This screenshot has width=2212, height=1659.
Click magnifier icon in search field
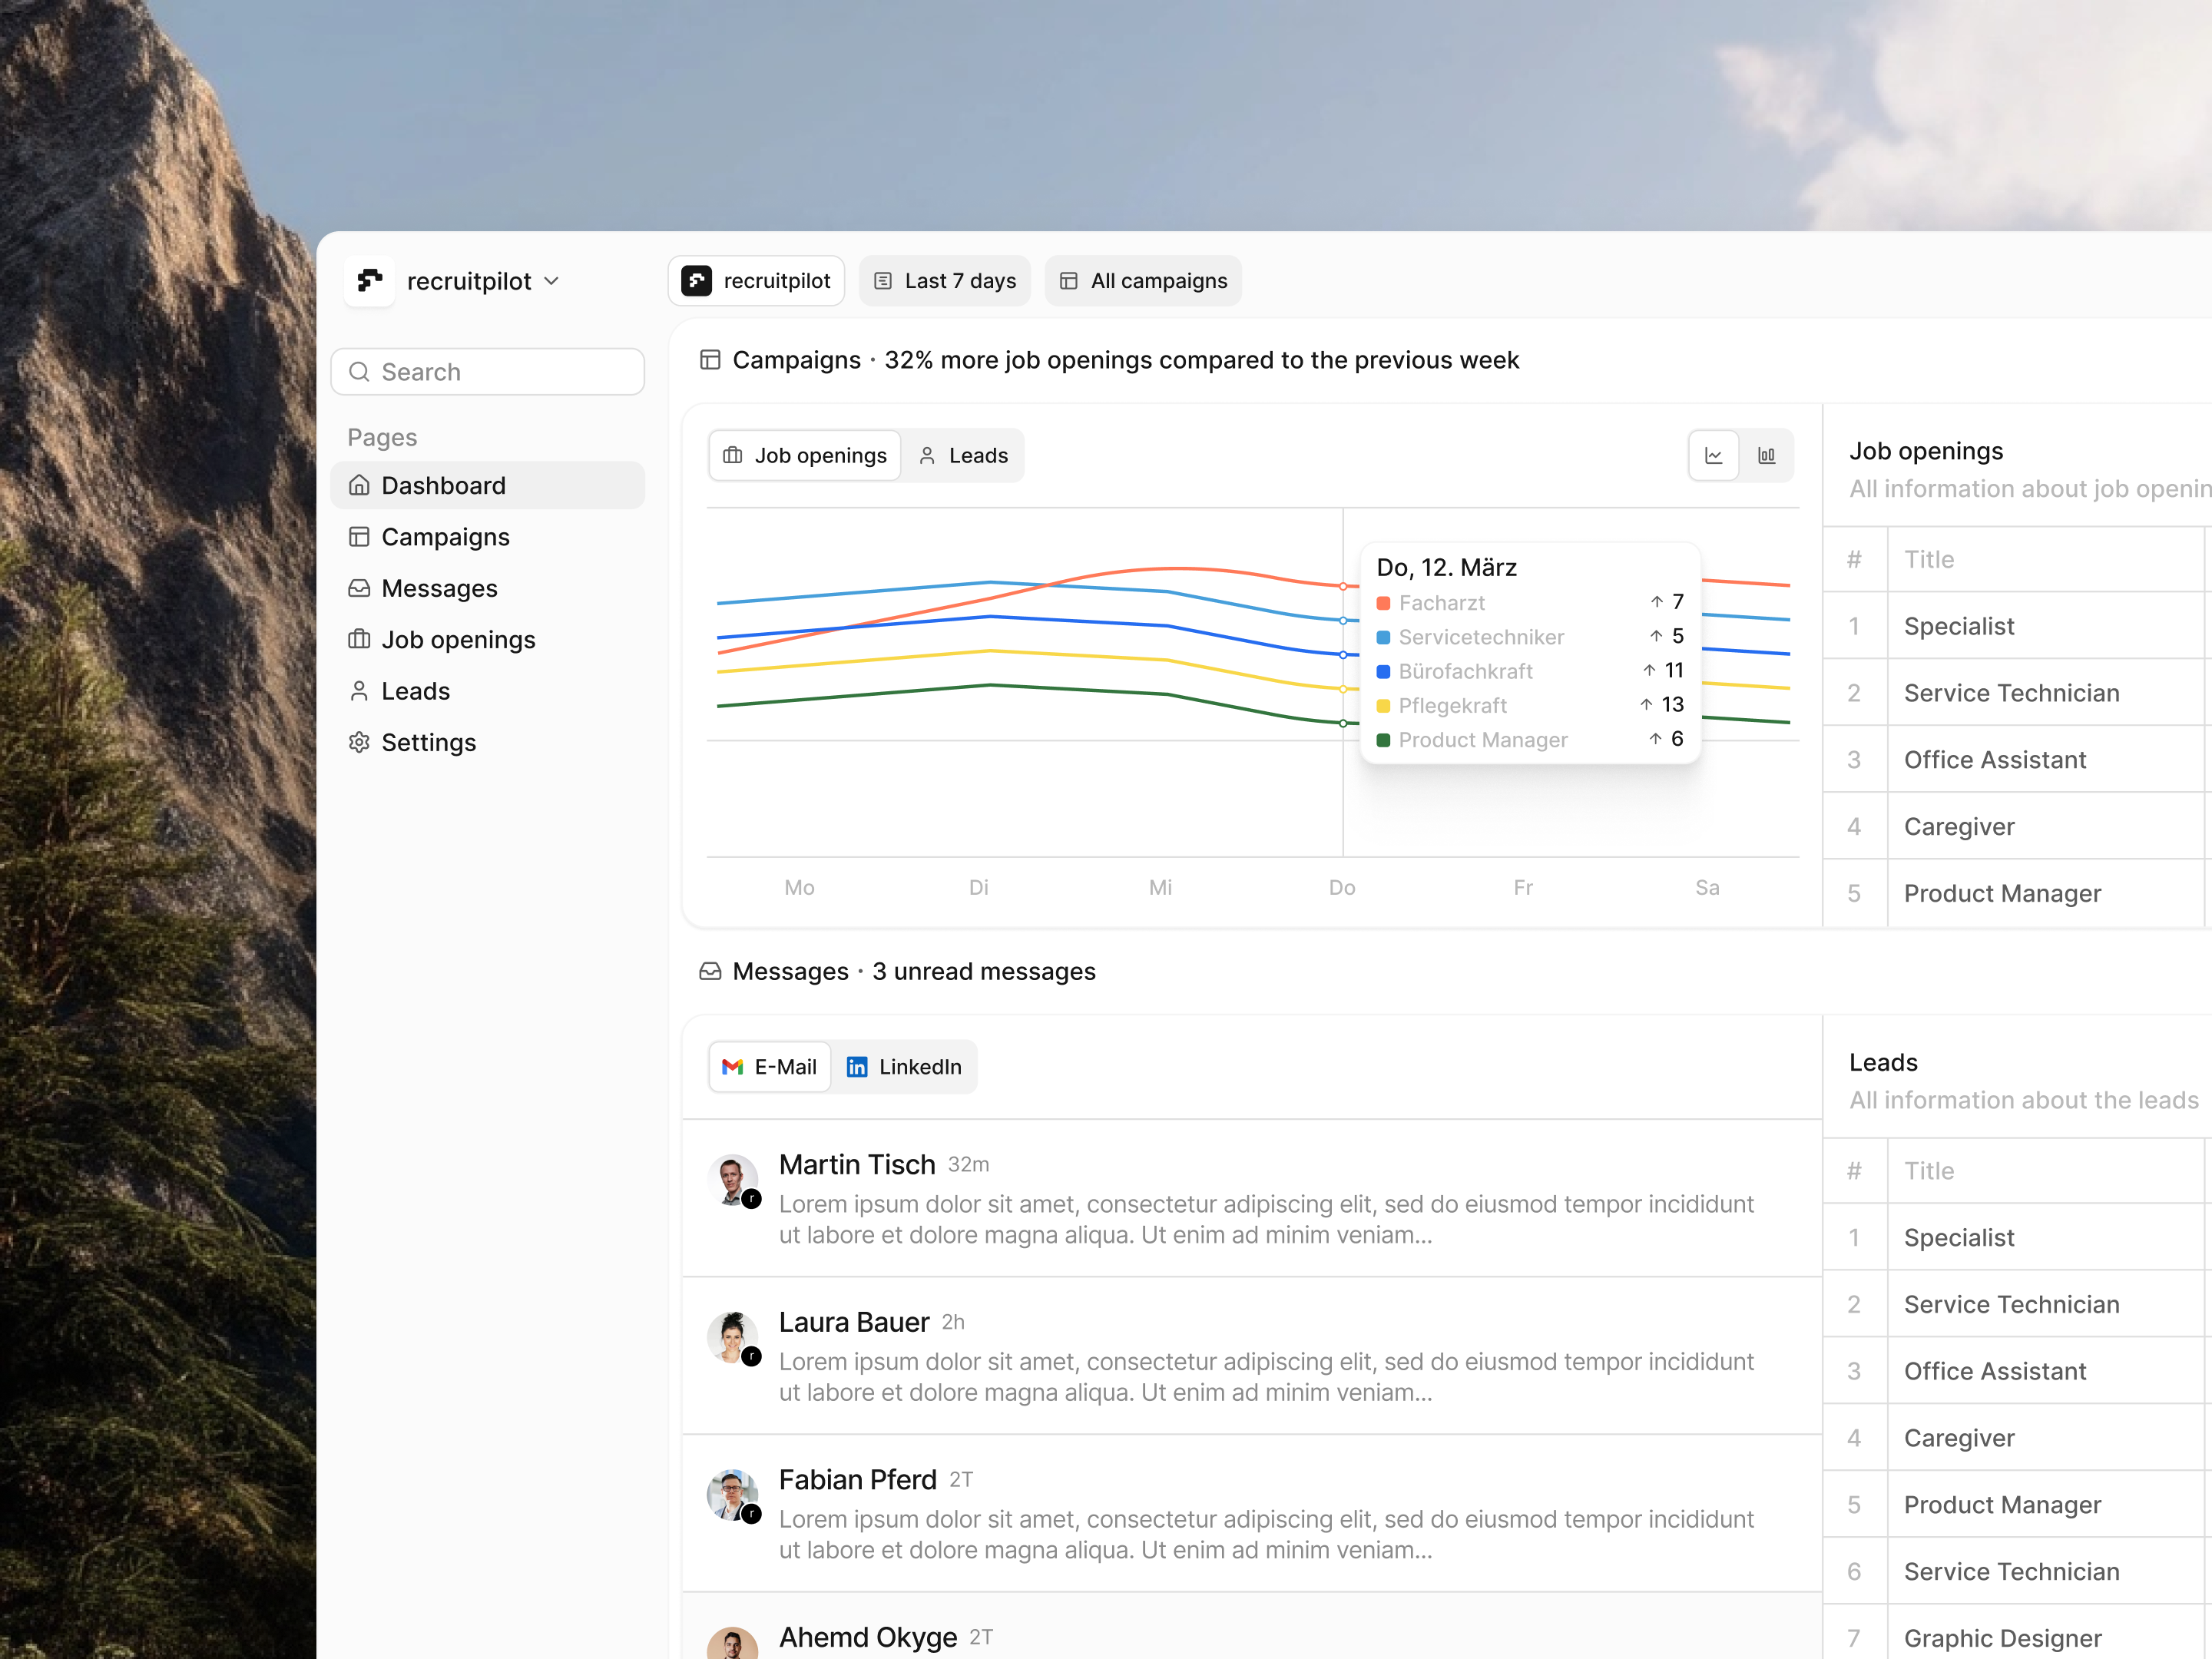359,372
